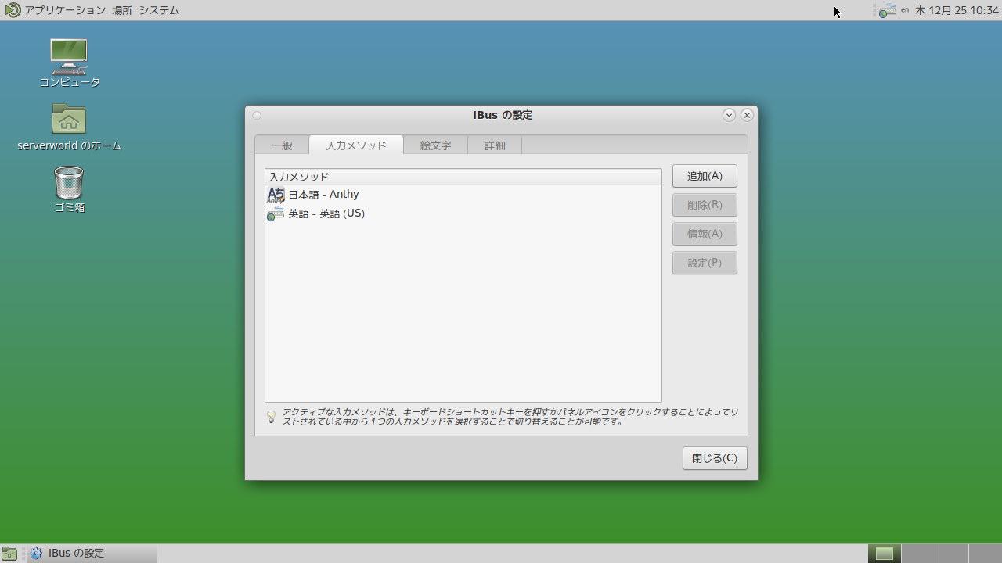
Task: Click the show desktop icon in bottom panel
Action: pos(9,554)
